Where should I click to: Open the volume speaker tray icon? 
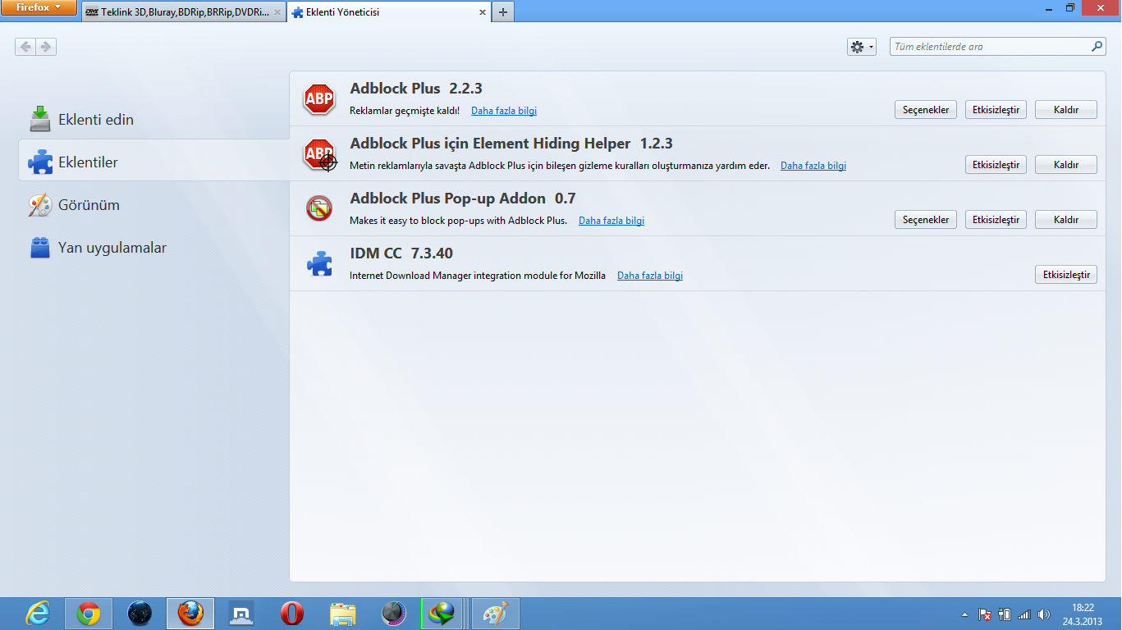click(1043, 614)
